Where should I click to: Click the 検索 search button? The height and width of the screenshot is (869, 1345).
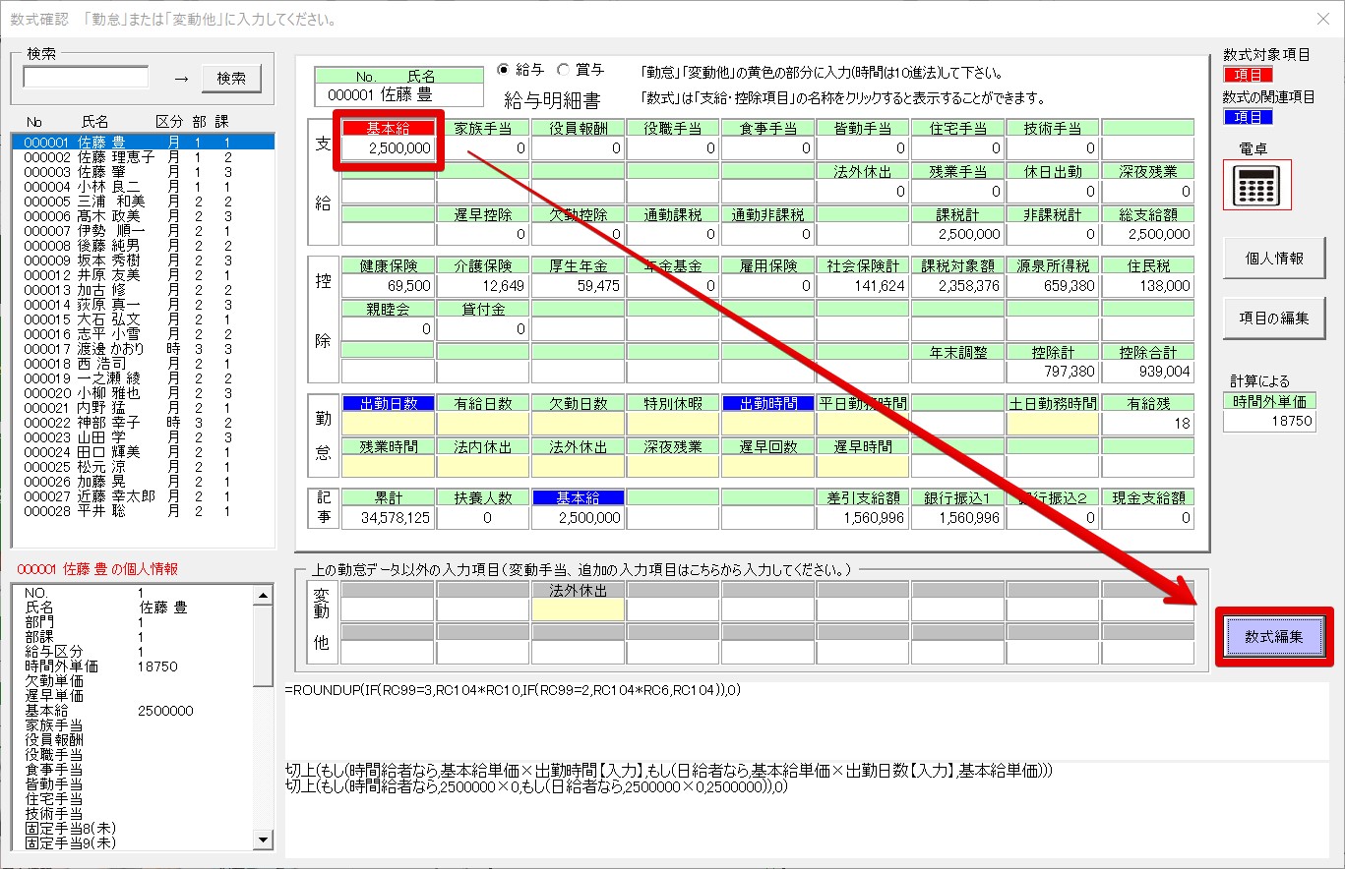click(231, 78)
